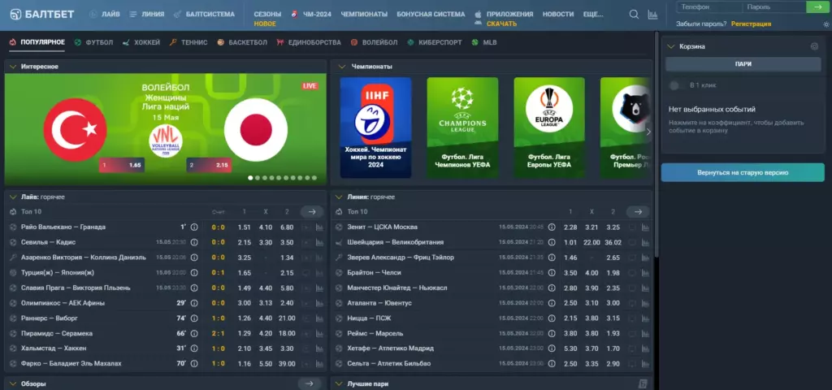832x390 pixels.
Task: Open the theme settings sun icon
Action: pos(825,24)
